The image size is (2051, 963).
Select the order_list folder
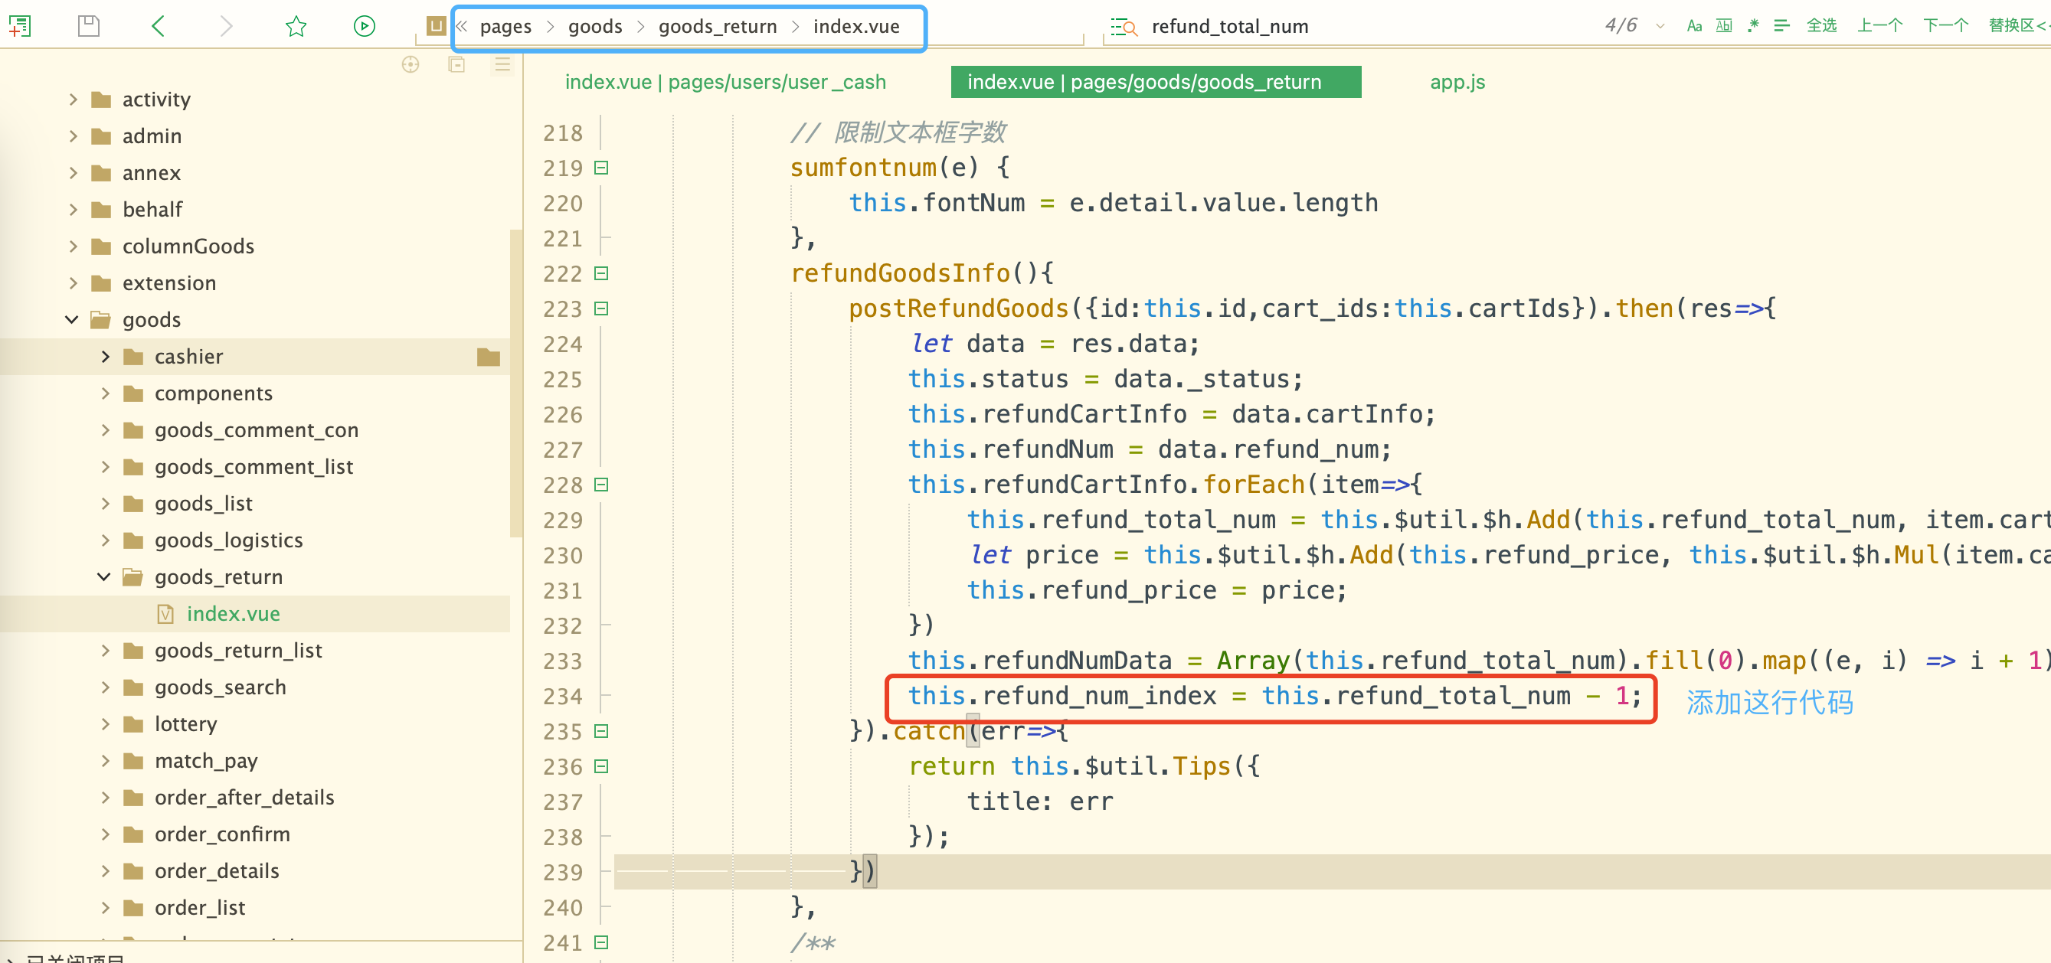click(x=199, y=907)
